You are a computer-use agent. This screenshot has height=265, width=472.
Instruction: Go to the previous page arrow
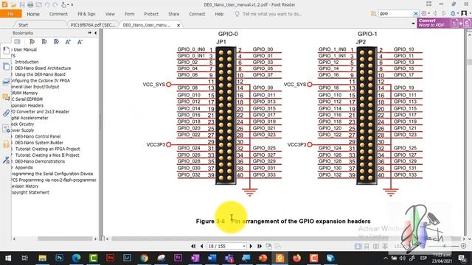201,246
